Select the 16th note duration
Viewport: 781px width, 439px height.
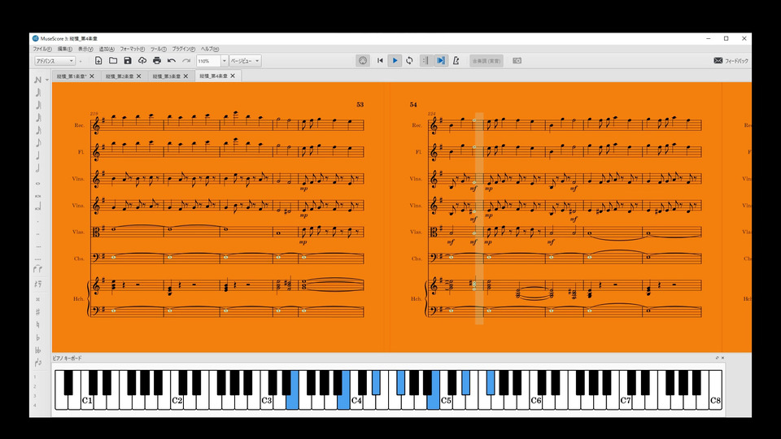(38, 130)
